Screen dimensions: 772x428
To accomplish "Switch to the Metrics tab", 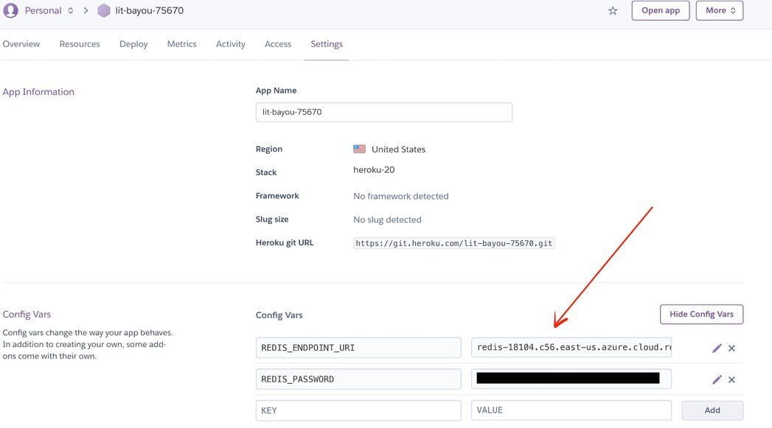I will (x=181, y=43).
